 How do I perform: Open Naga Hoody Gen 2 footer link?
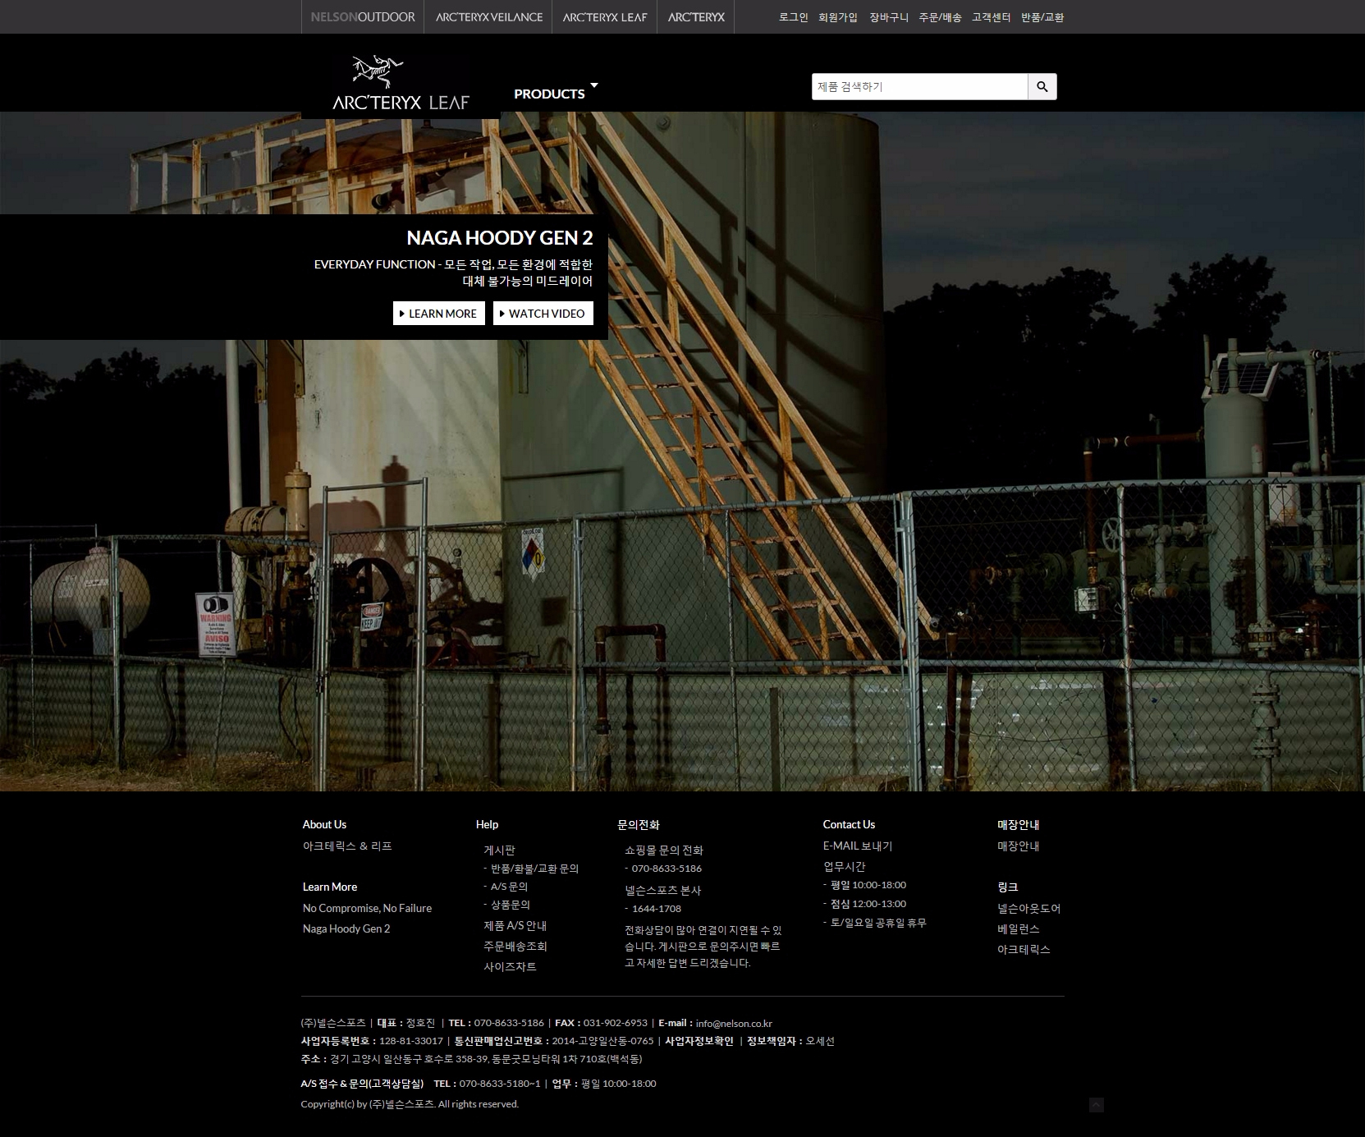pos(346,928)
